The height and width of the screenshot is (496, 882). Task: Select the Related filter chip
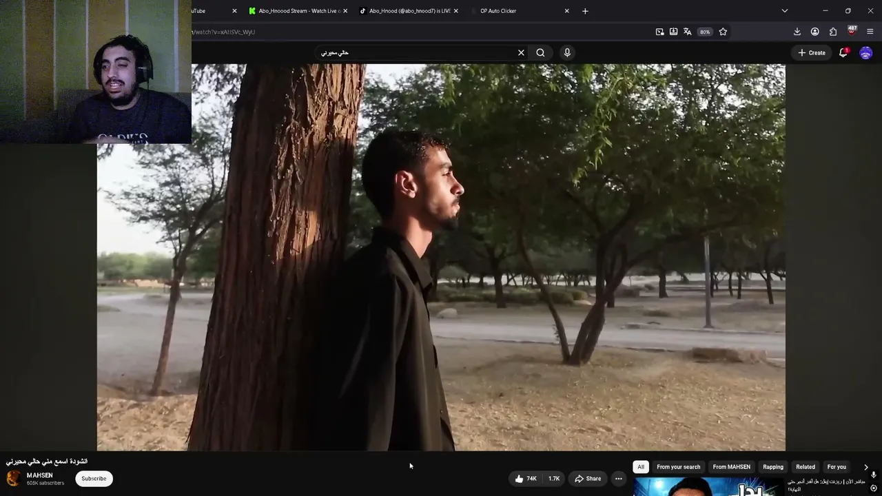[x=806, y=467]
